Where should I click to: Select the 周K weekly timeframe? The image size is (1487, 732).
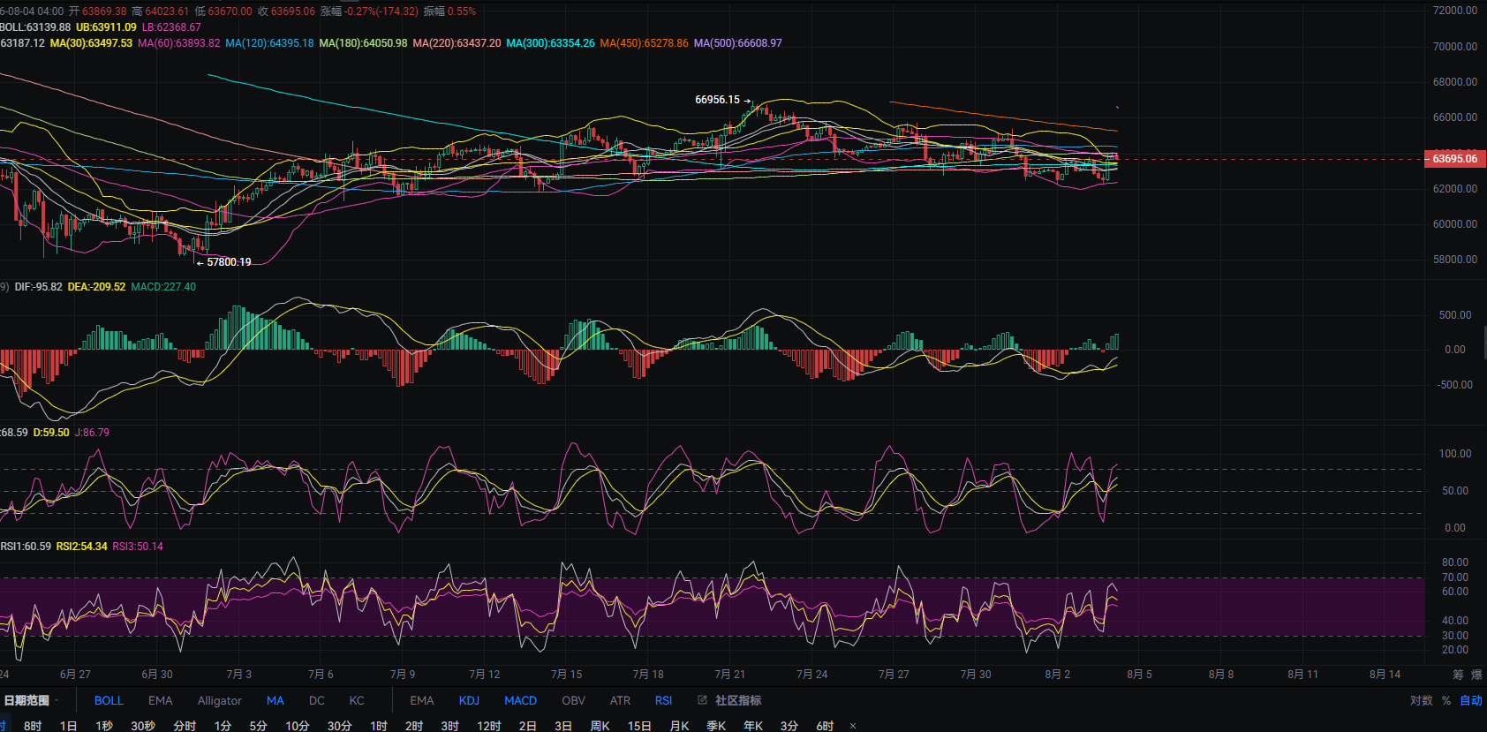tap(600, 726)
